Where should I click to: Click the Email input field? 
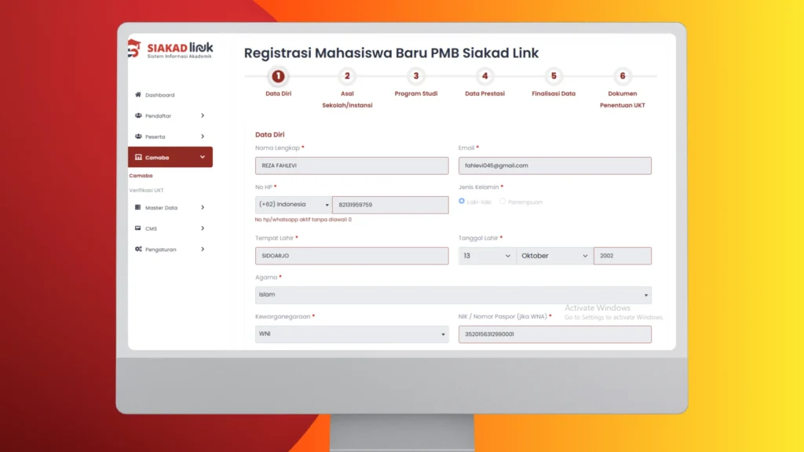555,166
